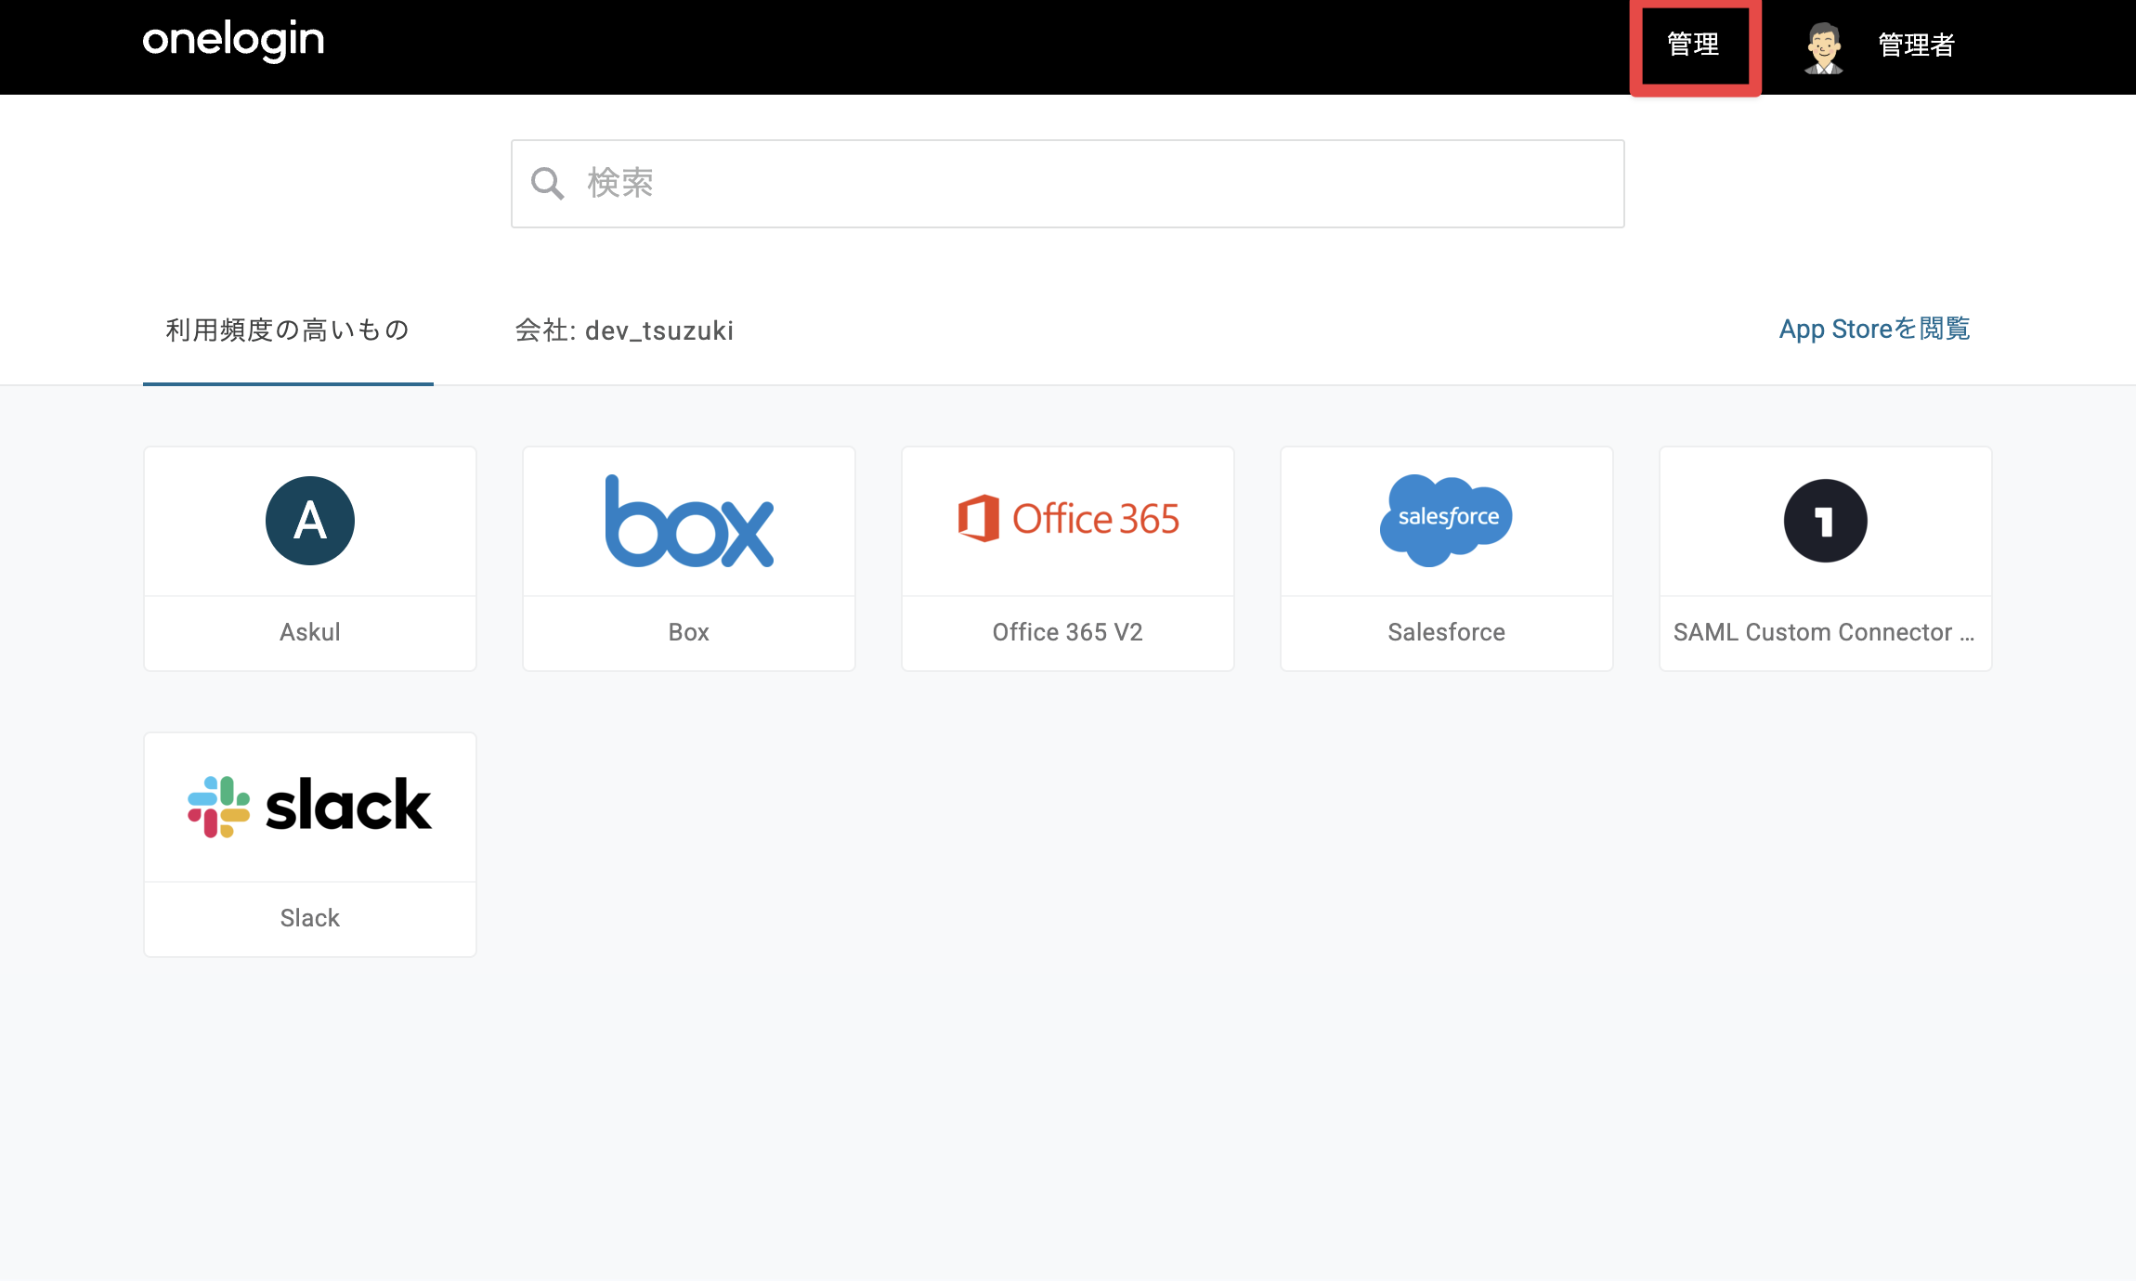The image size is (2136, 1281).
Task: Click the Slack tile label
Action: click(310, 918)
